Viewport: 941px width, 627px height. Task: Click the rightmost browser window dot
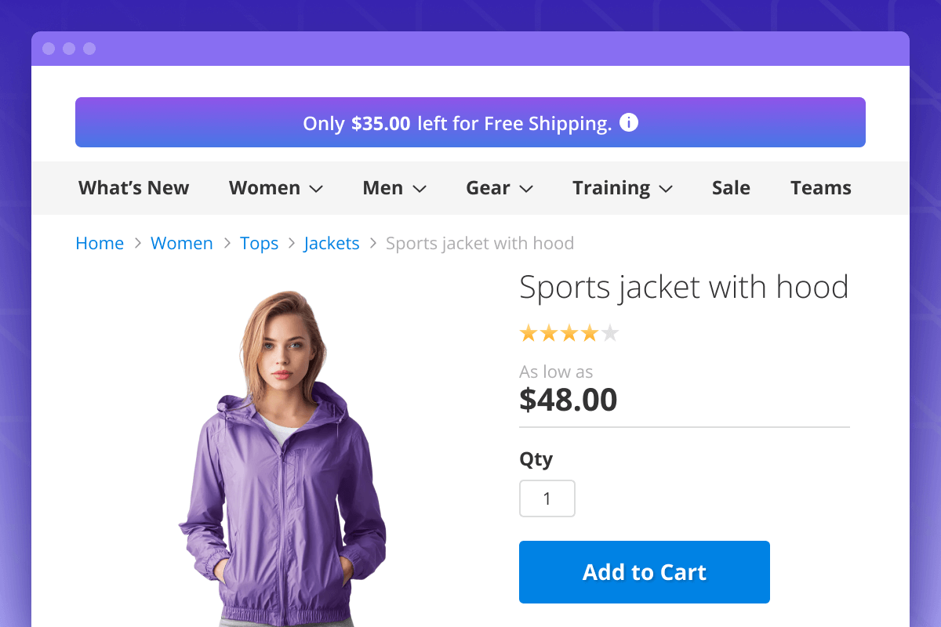click(x=89, y=48)
